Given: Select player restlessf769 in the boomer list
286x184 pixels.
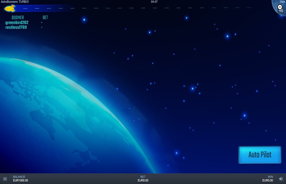Looking at the screenshot, I should tap(16, 27).
